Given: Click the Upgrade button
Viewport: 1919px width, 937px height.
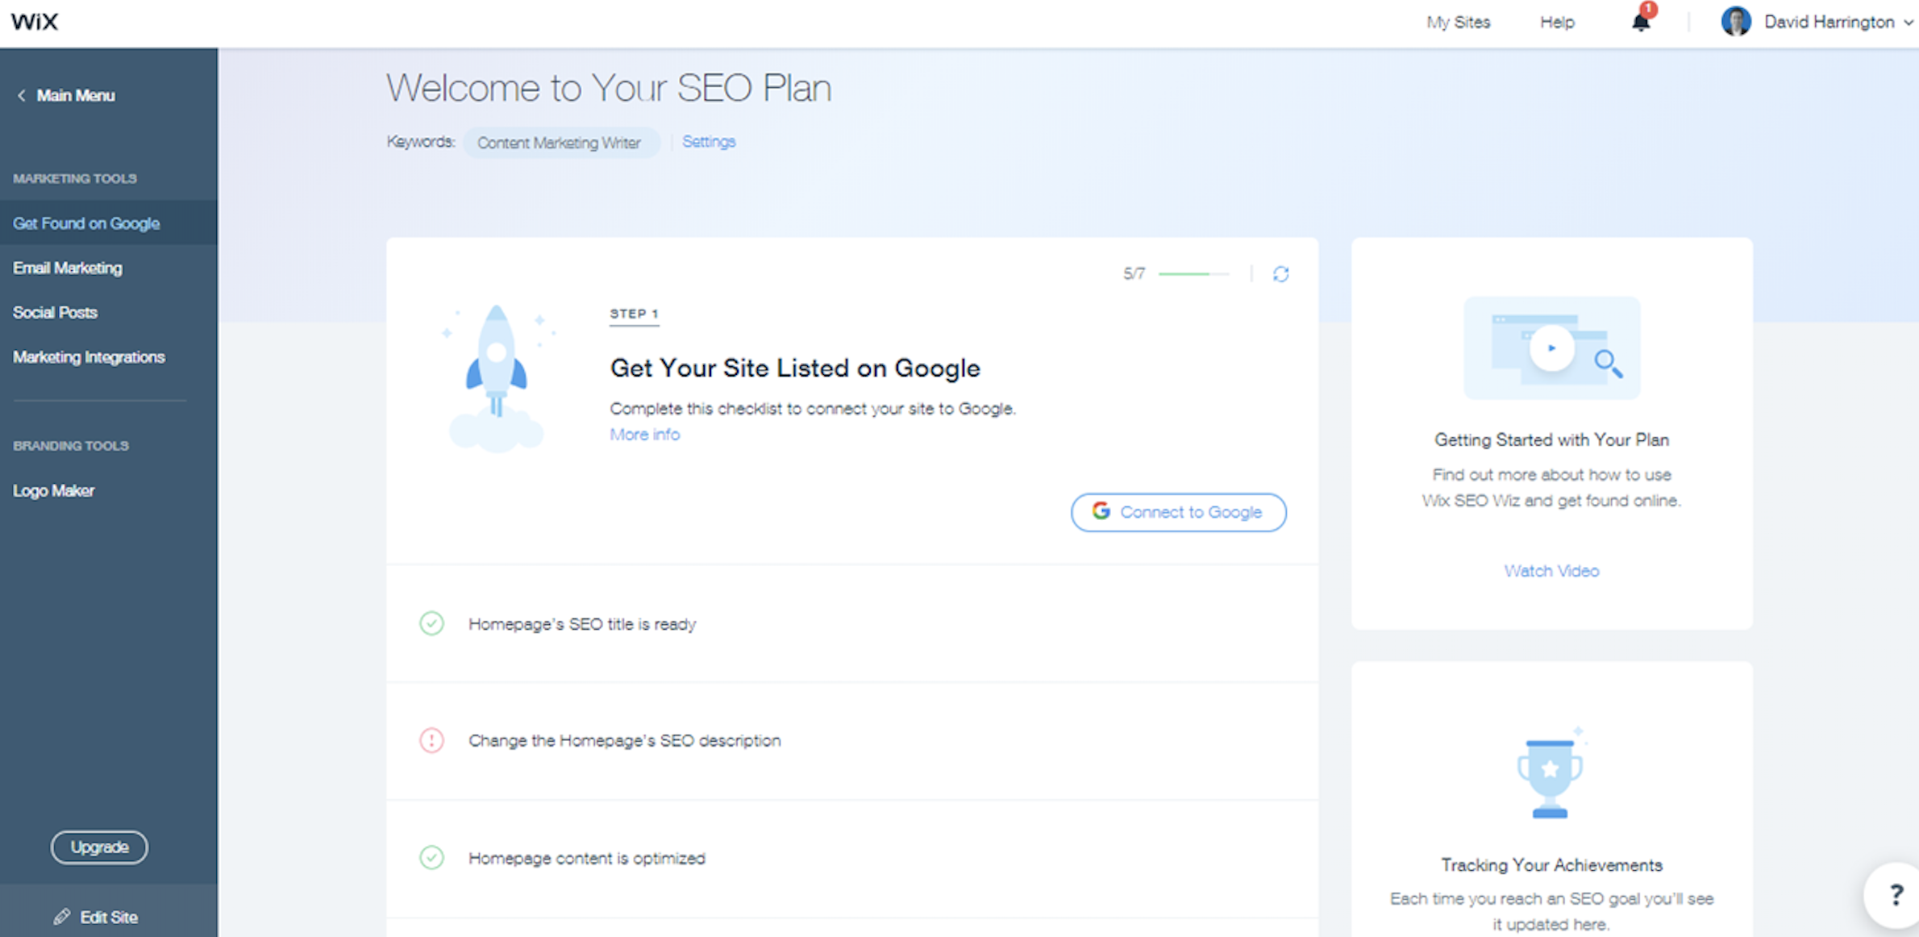Looking at the screenshot, I should coord(99,847).
